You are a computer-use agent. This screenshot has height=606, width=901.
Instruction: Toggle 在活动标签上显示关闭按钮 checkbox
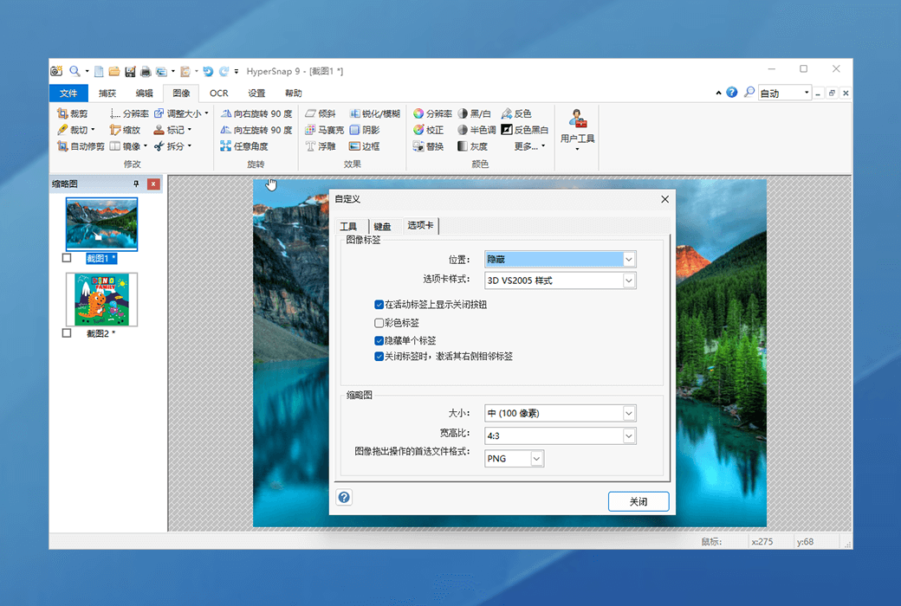(x=379, y=305)
